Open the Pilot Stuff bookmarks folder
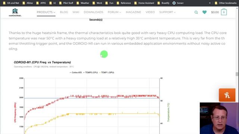Image resolution: width=239 pixels, height=134 pixels. pyautogui.click(x=66, y=3)
